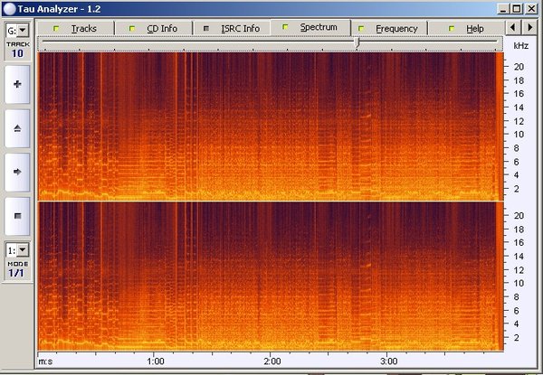Click the plus button in the sidebar

click(17, 84)
